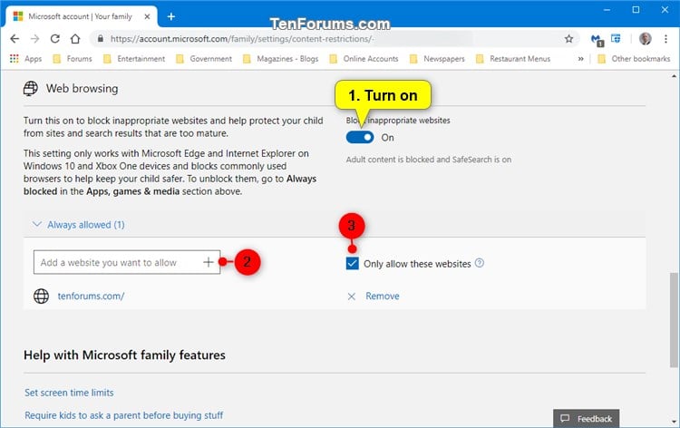680x428 pixels.
Task: Click the Web browsing globe icon
Action: 30,89
